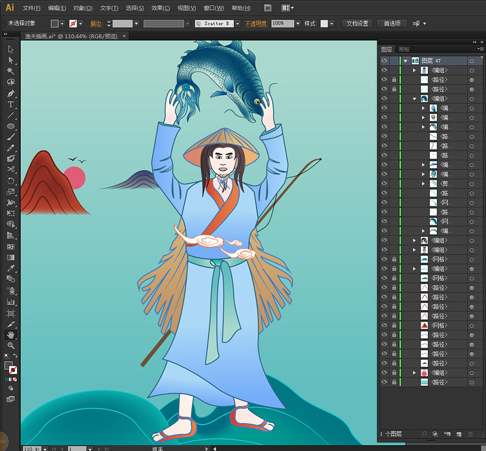Expand the hair portrait group sublayer

[x=414, y=240]
